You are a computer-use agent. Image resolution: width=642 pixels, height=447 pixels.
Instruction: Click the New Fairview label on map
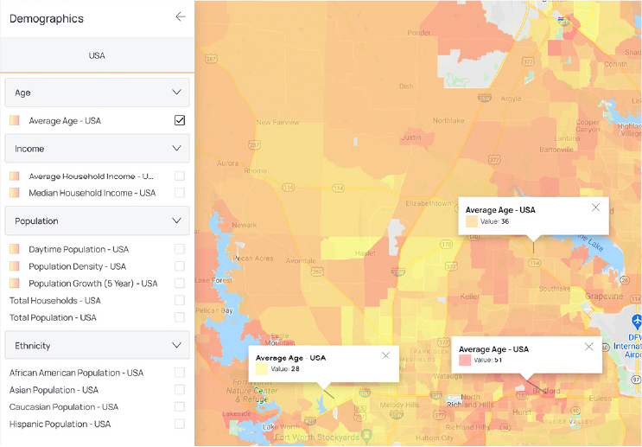click(x=278, y=122)
